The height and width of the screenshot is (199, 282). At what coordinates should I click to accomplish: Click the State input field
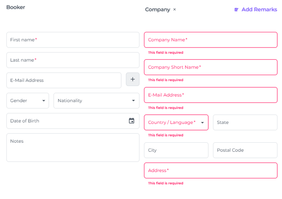pos(245,123)
